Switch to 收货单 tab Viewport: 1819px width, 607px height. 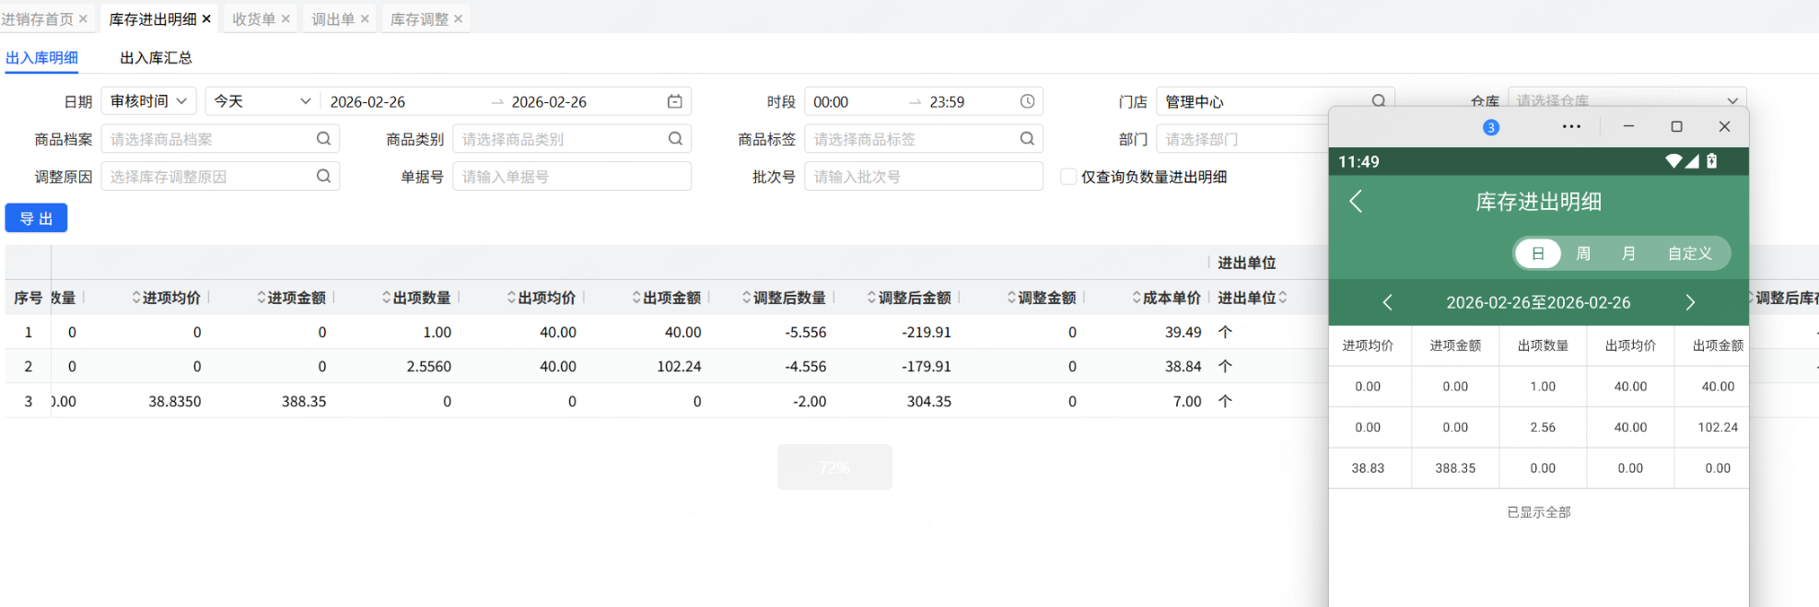(x=253, y=18)
